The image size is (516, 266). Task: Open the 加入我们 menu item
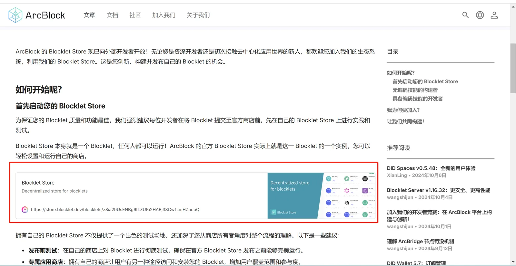click(x=164, y=15)
